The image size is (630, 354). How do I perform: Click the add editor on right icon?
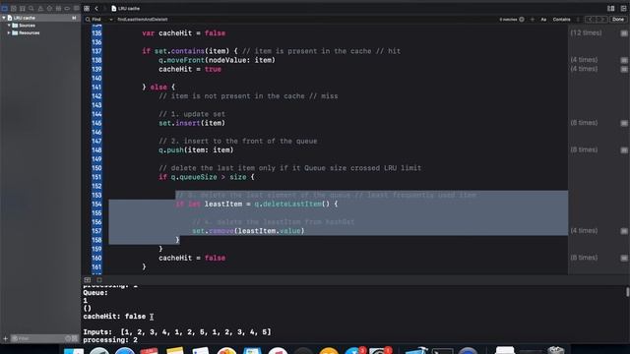623,8
